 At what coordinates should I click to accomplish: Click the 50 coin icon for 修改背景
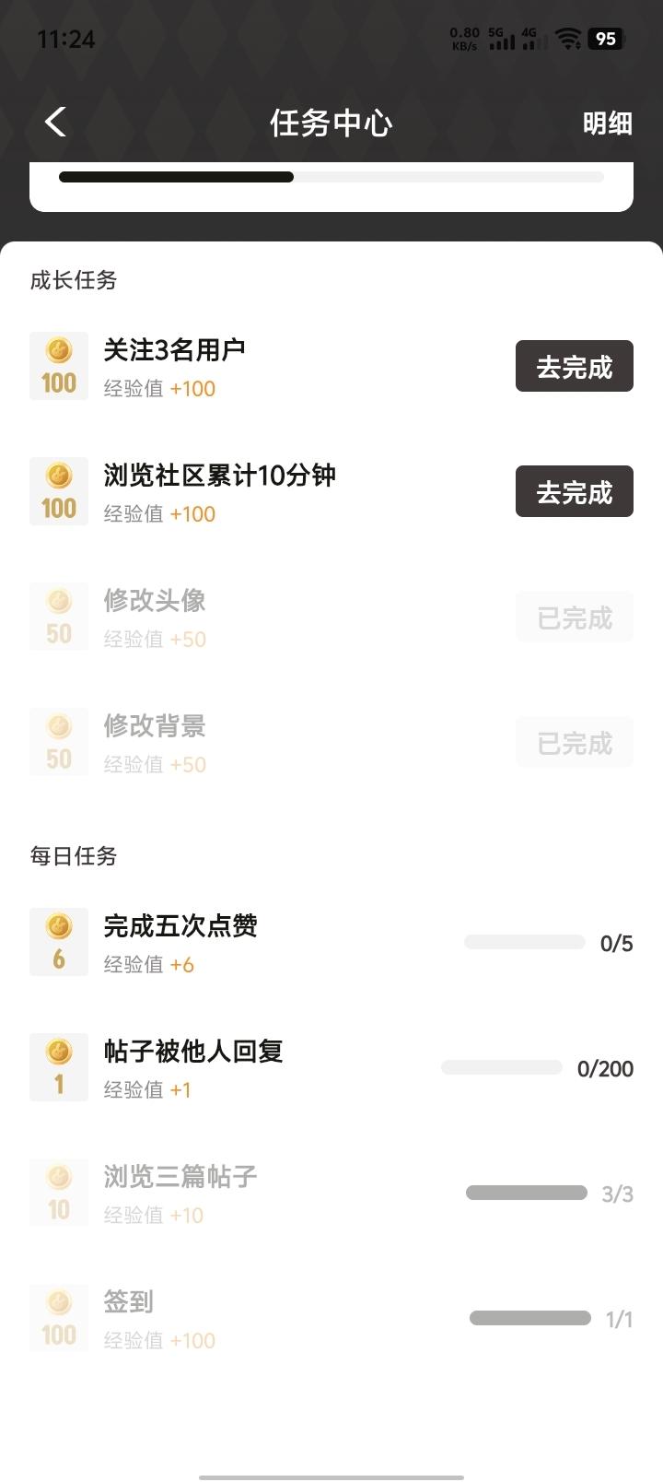[59, 742]
